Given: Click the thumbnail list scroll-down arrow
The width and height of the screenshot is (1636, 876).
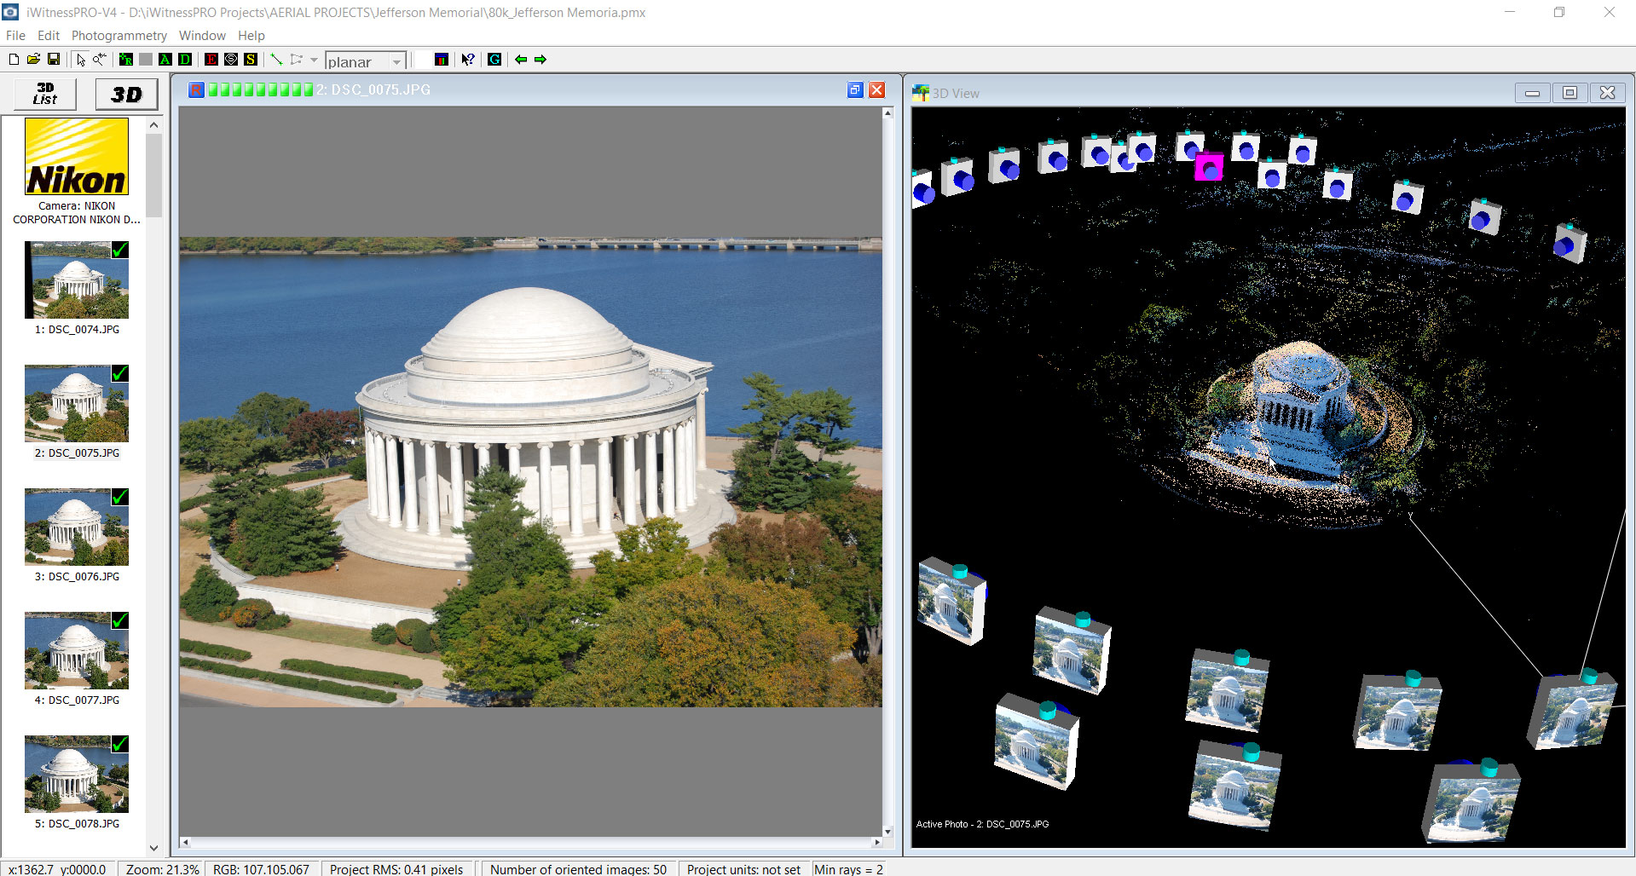Looking at the screenshot, I should coord(154,848).
